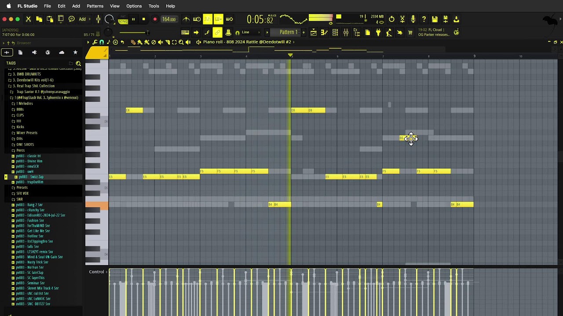Image resolution: width=563 pixels, height=316 pixels.
Task: Click the microphone recording icon
Action: (x=413, y=19)
